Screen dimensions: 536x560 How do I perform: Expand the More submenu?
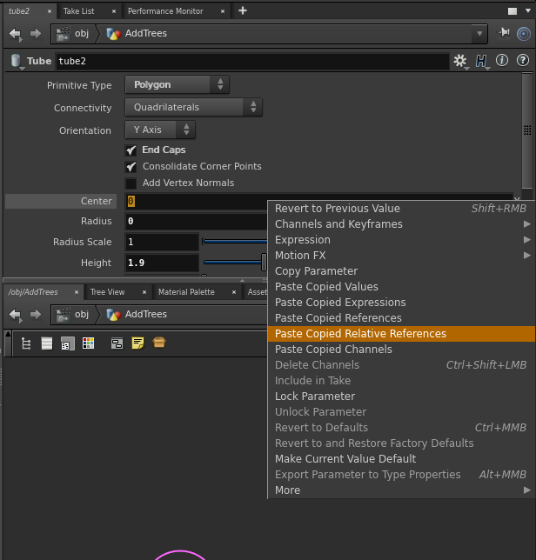tap(401, 490)
